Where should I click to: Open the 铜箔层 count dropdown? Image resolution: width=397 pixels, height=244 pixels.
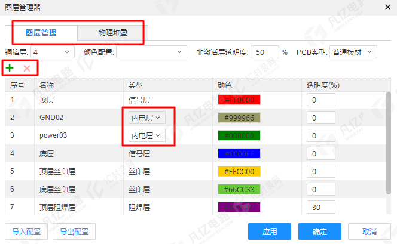[53, 52]
